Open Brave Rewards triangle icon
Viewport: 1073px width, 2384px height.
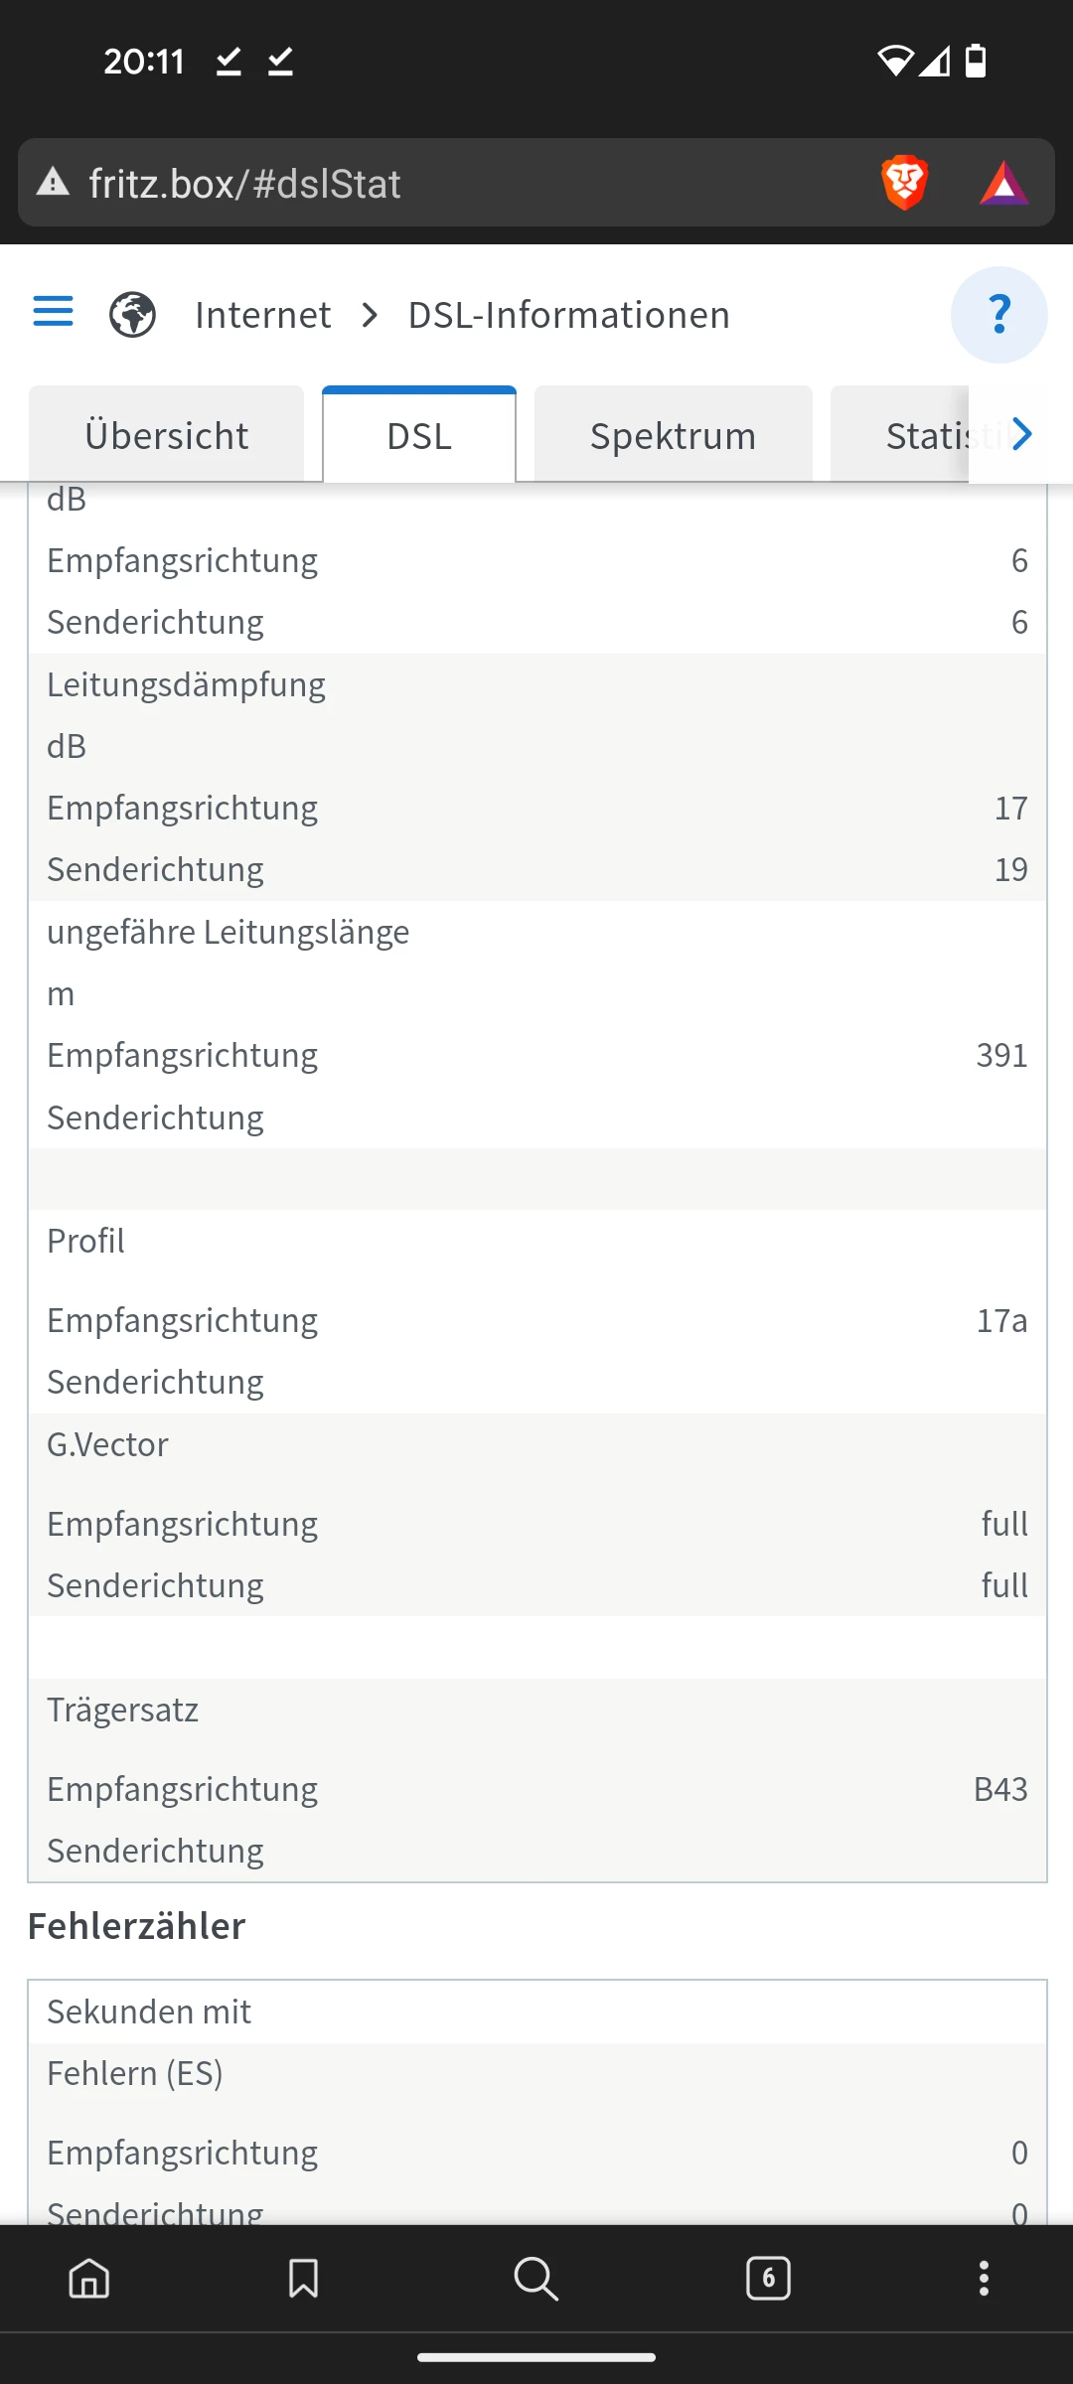click(1004, 184)
